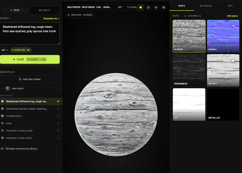The width and height of the screenshot is (242, 173).
Task: Click the Untitled (fork) red sphere icon
Action: tap(2, 116)
